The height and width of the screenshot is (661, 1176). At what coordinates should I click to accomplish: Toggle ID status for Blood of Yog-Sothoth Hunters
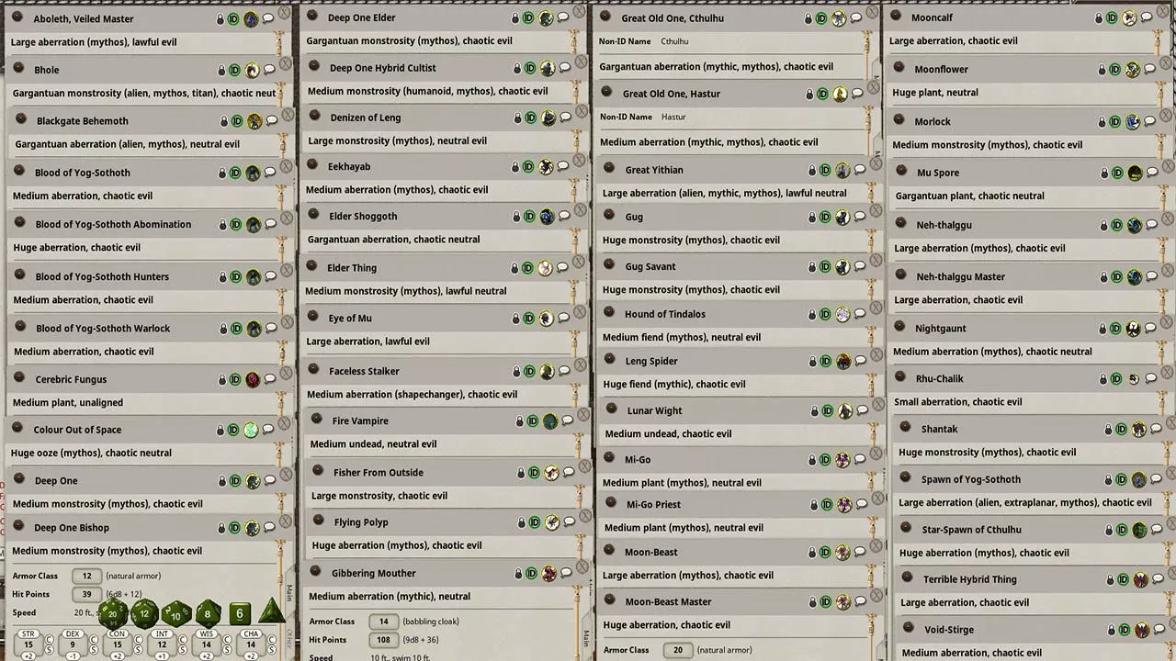pyautogui.click(x=237, y=277)
